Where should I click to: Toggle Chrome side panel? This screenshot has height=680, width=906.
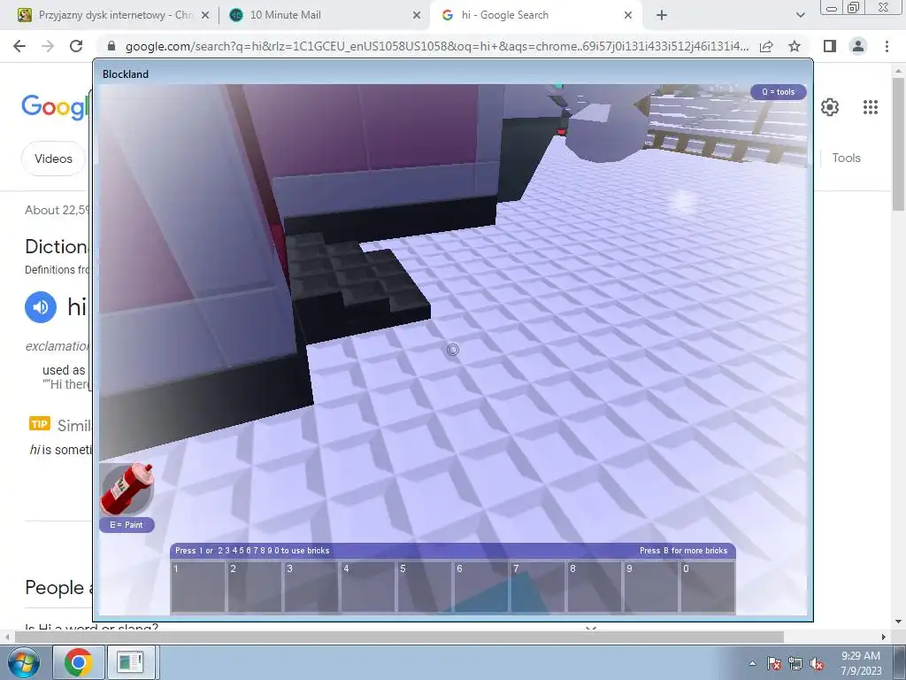click(830, 46)
